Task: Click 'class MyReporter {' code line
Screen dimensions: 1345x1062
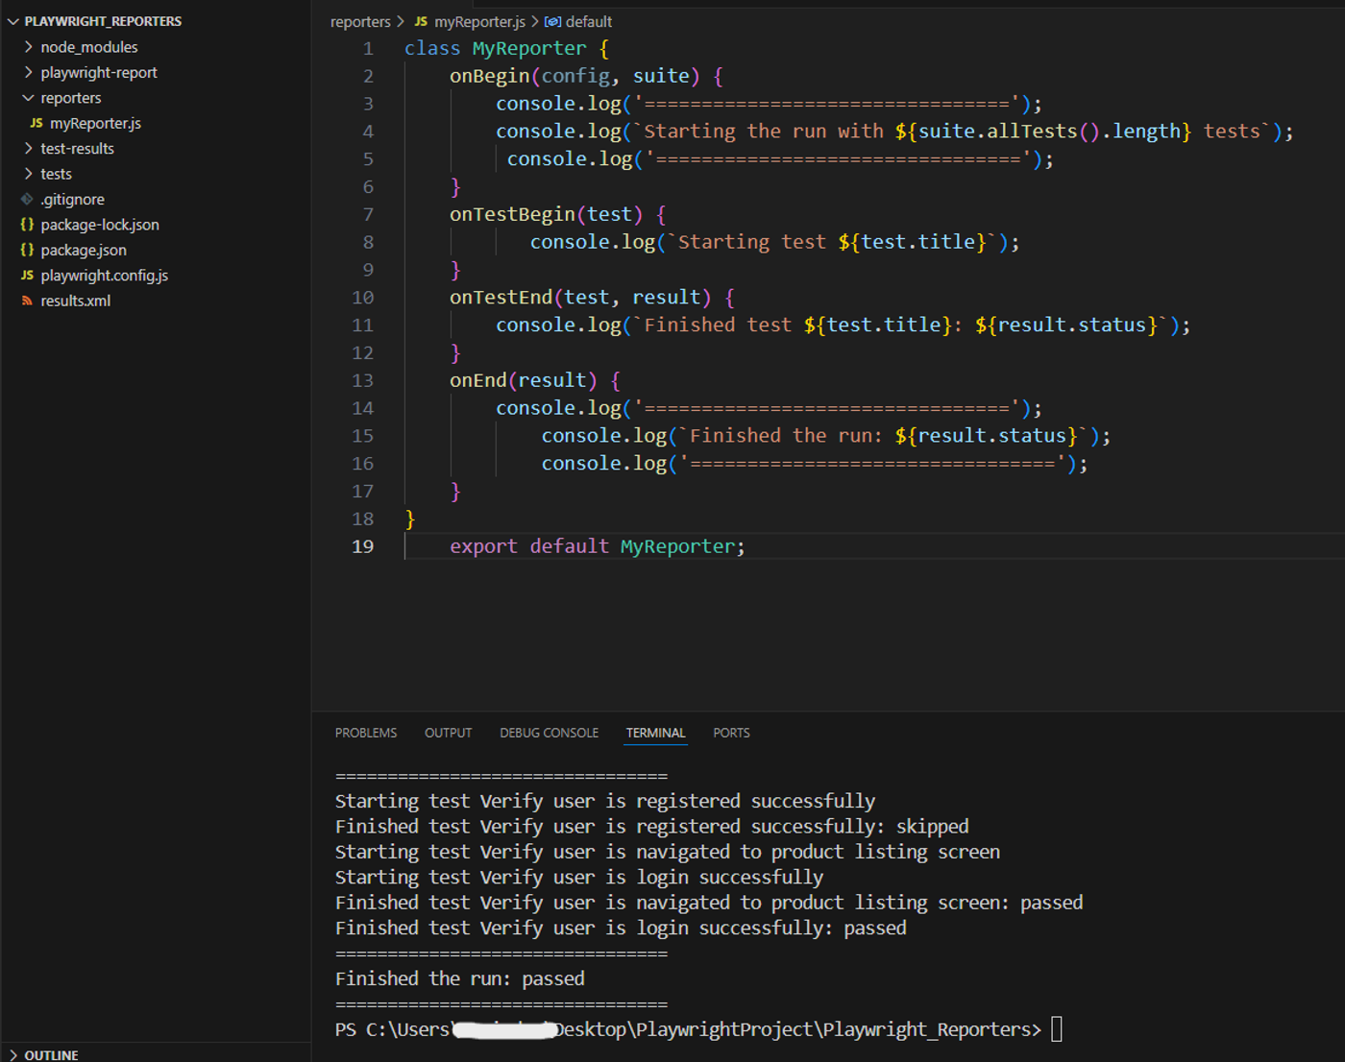Action: tap(506, 48)
